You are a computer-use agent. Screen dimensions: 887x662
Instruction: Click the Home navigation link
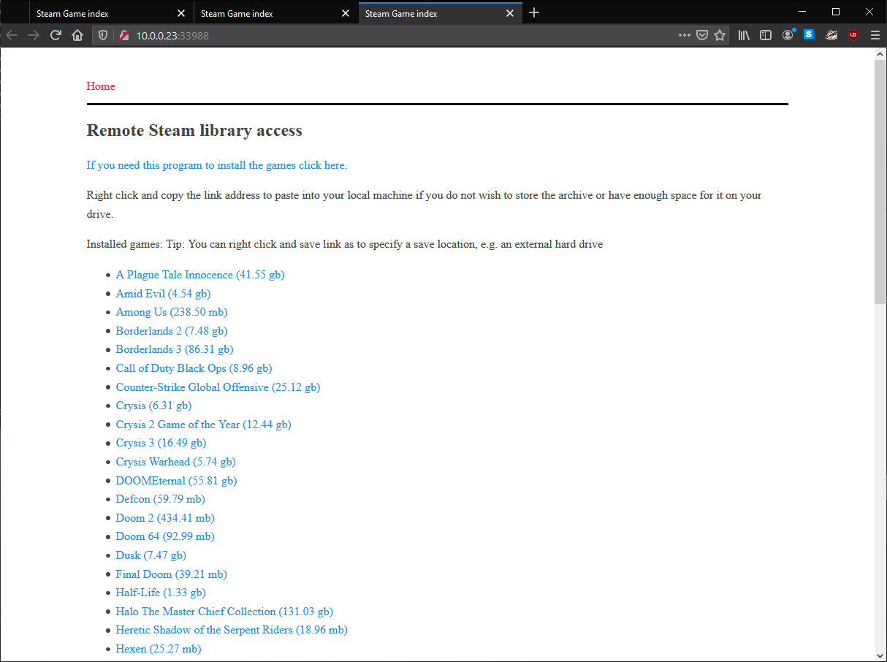coord(101,86)
